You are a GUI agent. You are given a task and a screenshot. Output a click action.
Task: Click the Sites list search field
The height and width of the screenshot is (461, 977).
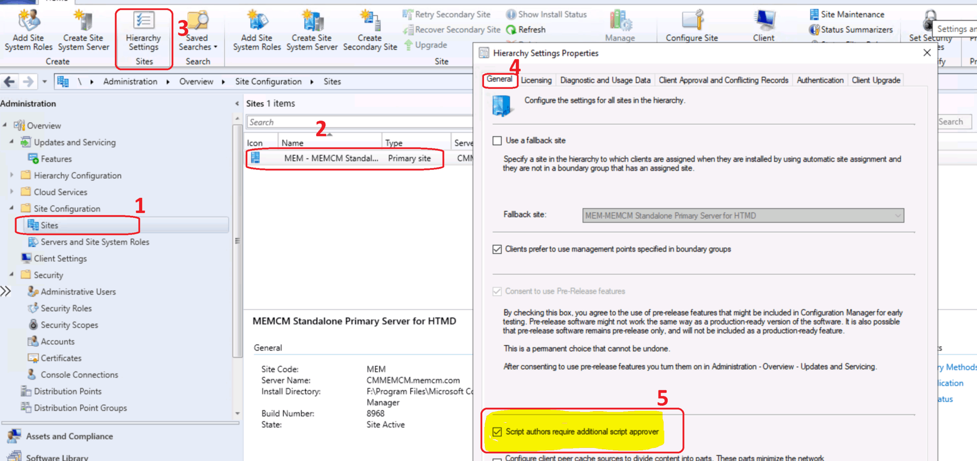pyautogui.click(x=359, y=122)
